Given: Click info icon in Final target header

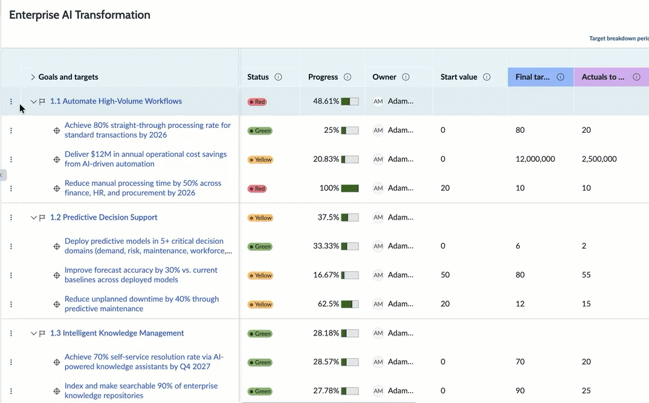Looking at the screenshot, I should (x=560, y=77).
